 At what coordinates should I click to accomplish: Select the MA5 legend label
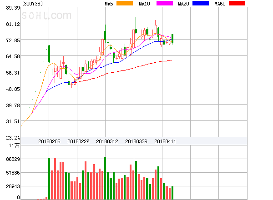click(109, 4)
